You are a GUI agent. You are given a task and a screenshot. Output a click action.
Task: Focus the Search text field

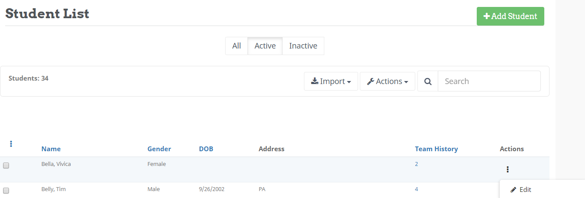pyautogui.click(x=489, y=81)
